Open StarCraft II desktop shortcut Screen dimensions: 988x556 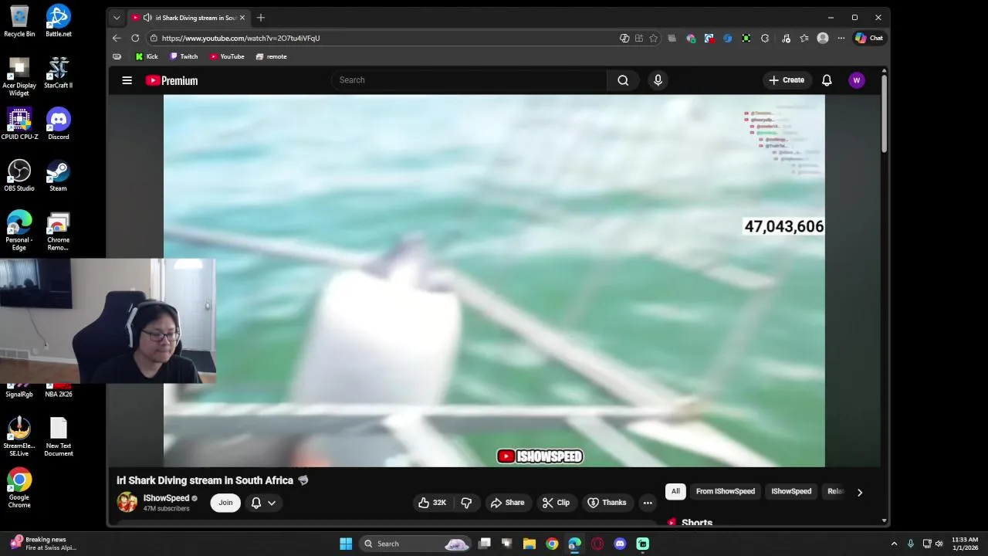[x=58, y=73]
